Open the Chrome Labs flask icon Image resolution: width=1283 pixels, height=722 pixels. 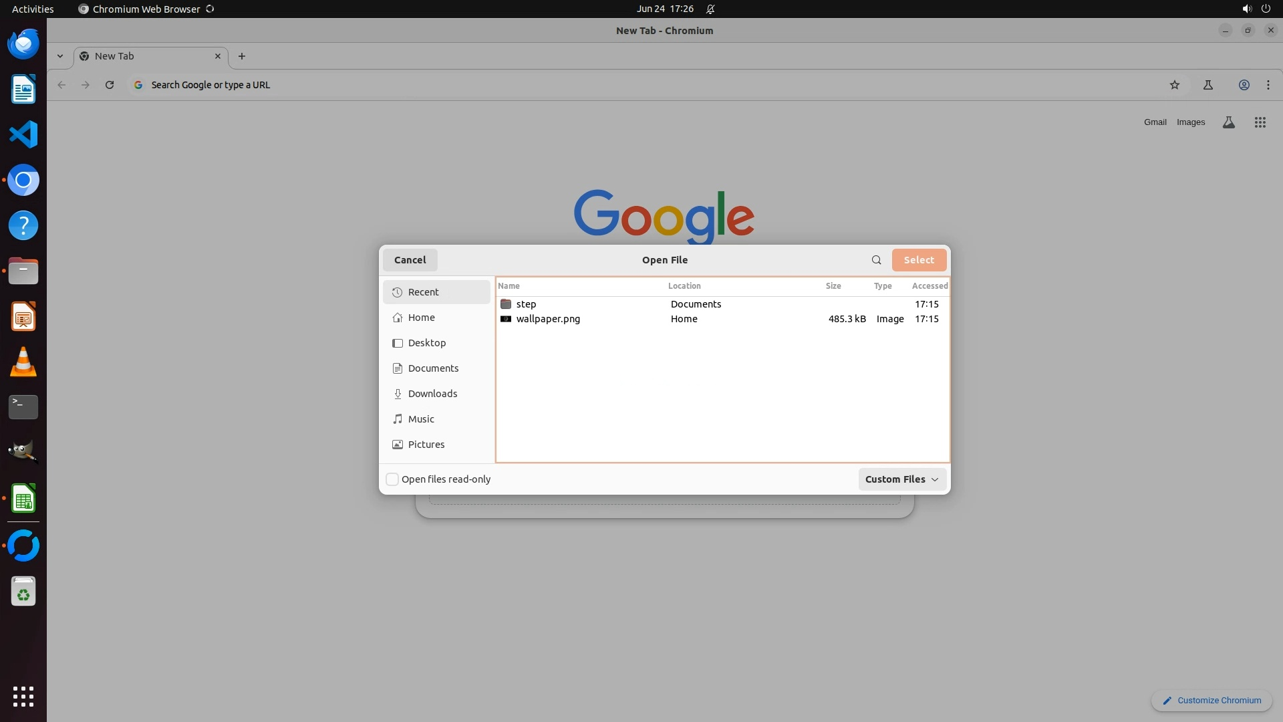[1207, 85]
